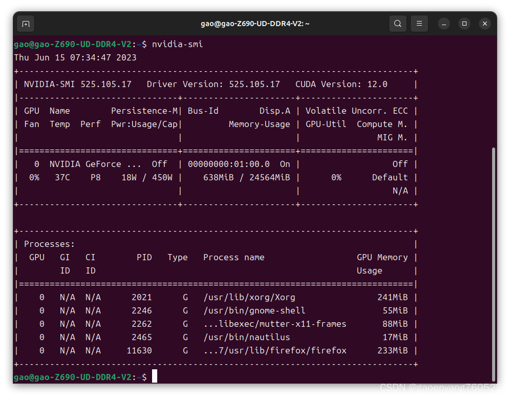510x398 pixels.
Task: Click the Pwr:Usage/Cap header
Action: coord(144,124)
